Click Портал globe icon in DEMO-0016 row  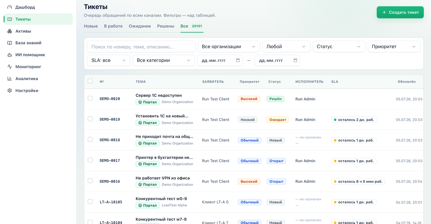pyautogui.click(x=140, y=185)
